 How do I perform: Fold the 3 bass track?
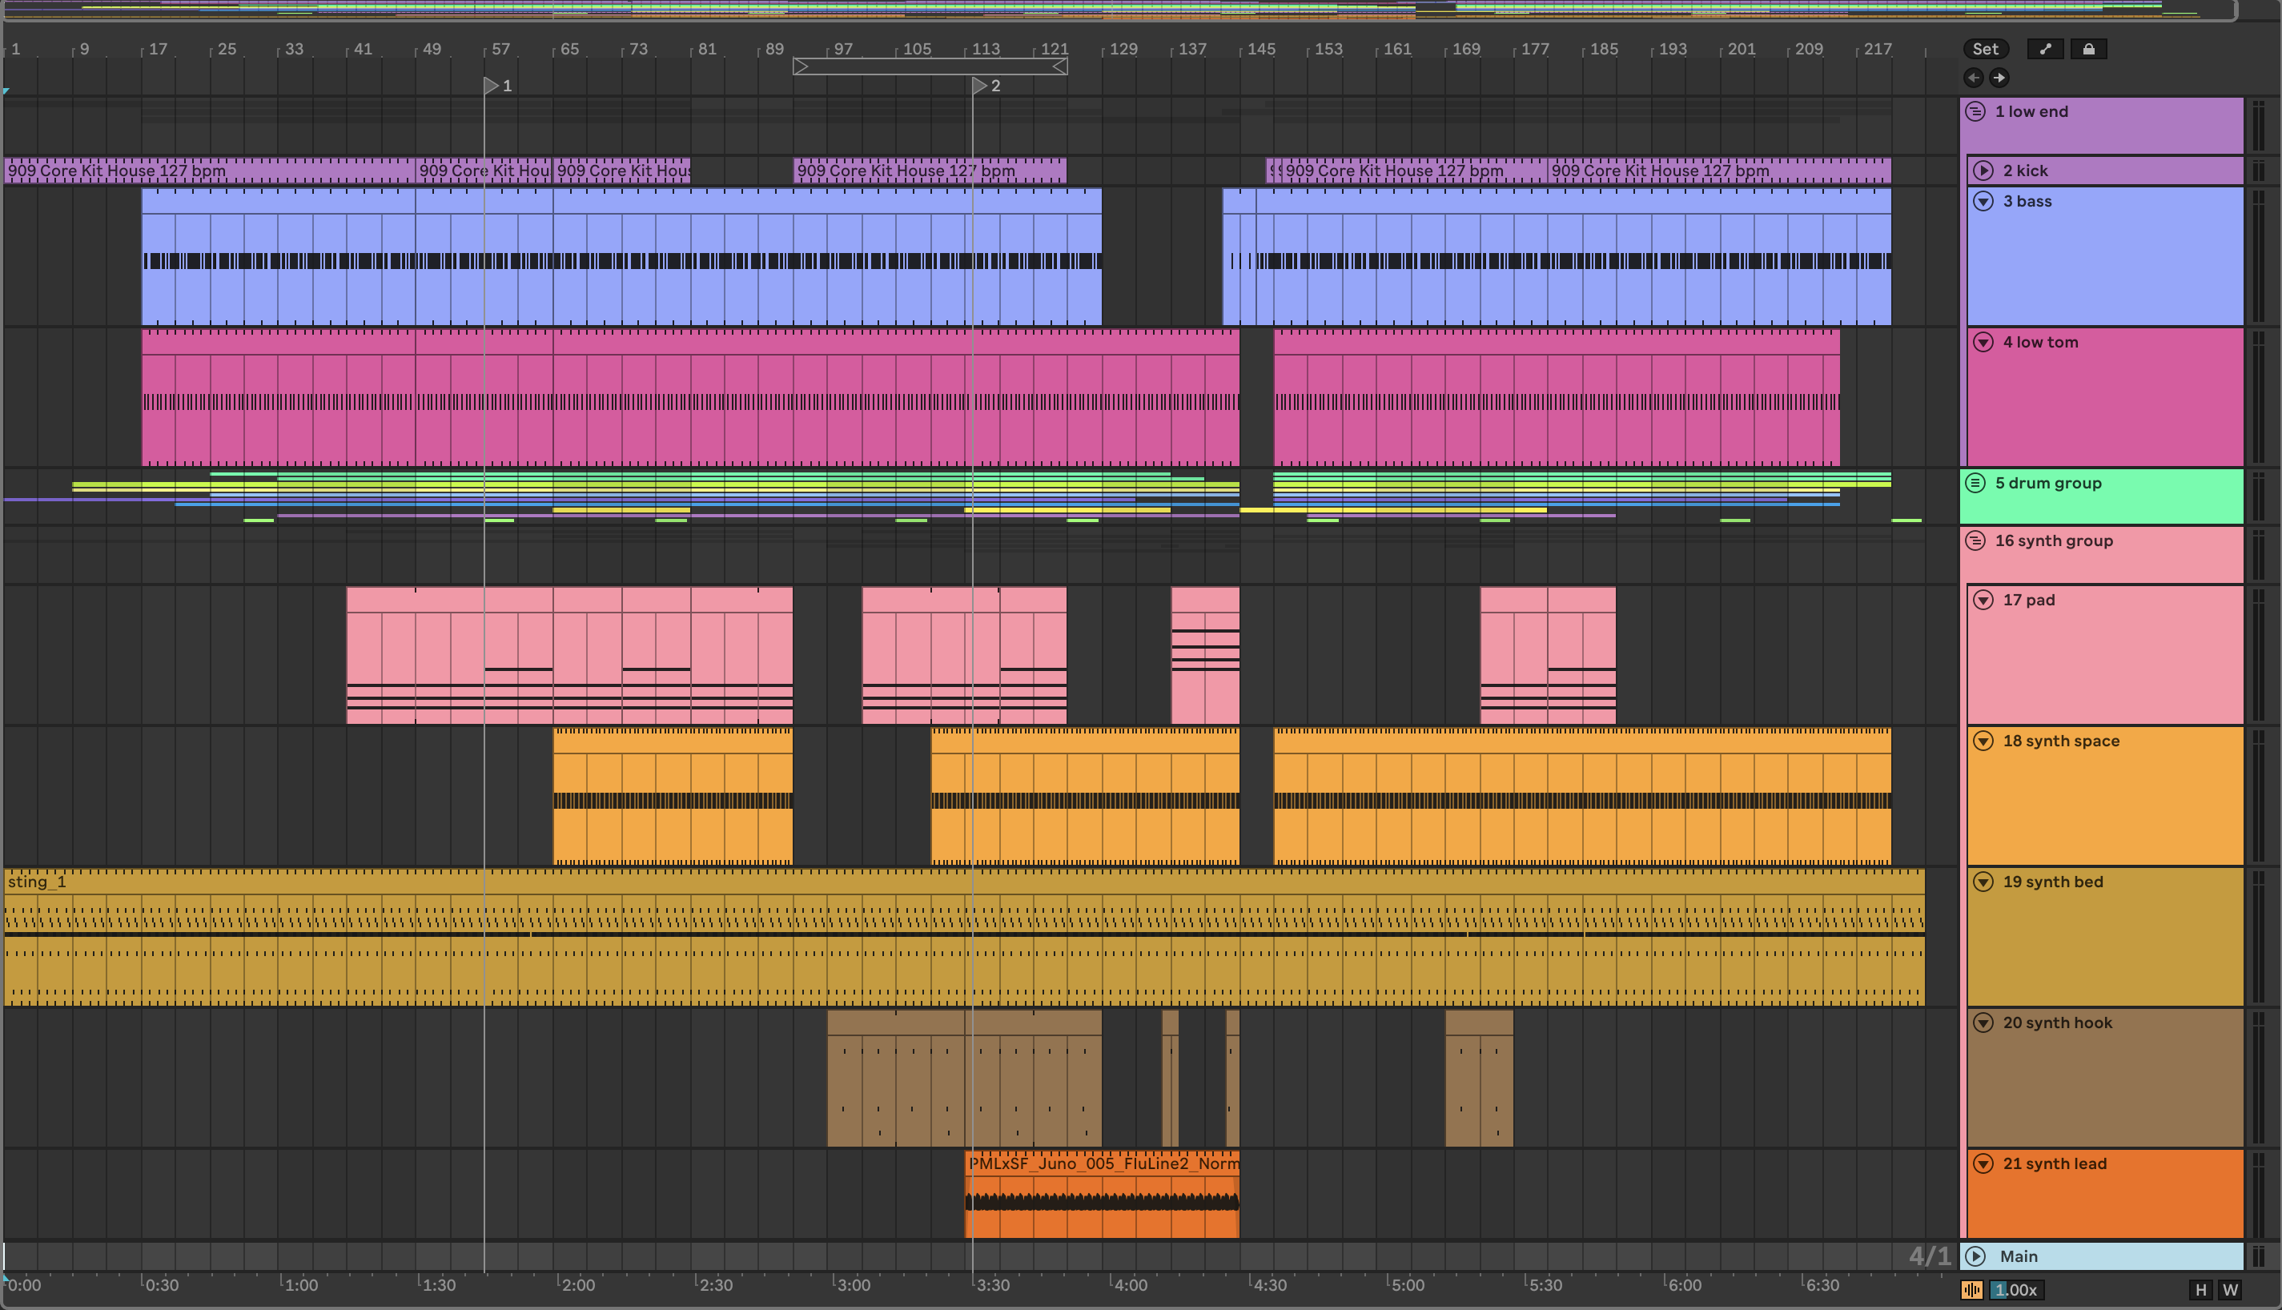(1983, 202)
